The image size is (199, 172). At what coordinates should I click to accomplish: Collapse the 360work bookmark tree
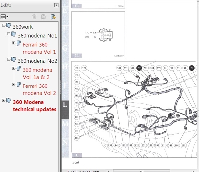pos(4,25)
